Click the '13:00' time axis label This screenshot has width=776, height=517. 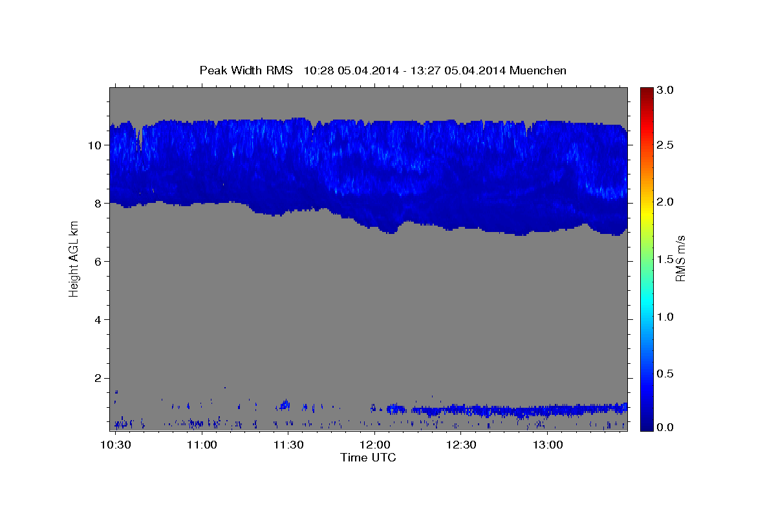click(x=547, y=445)
